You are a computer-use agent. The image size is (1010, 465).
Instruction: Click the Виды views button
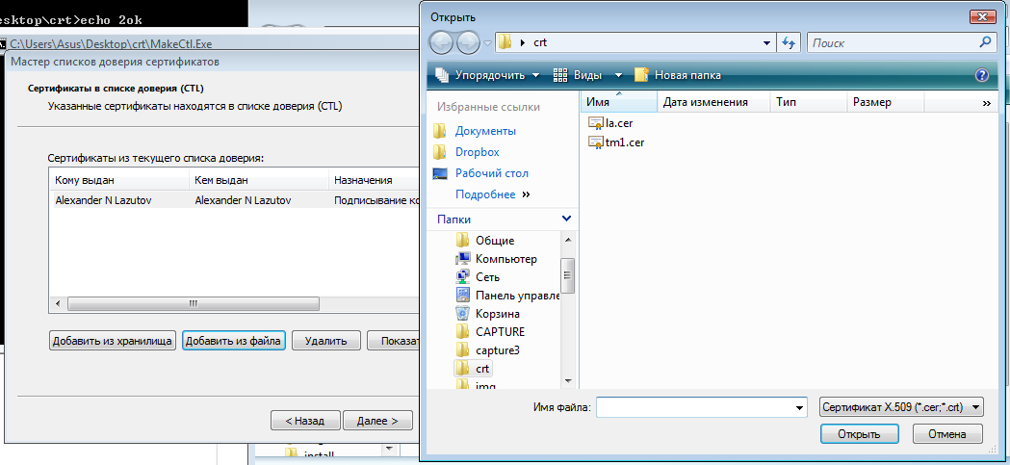click(x=578, y=75)
